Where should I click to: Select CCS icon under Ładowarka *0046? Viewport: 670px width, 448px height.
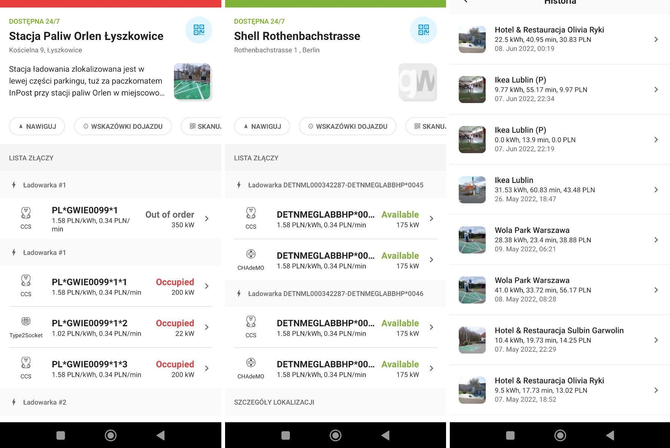tap(251, 321)
